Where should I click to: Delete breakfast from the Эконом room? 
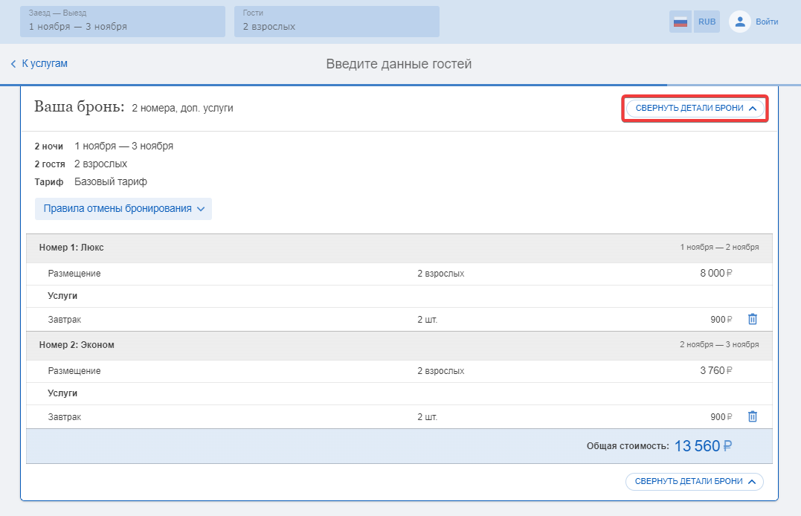pos(753,417)
